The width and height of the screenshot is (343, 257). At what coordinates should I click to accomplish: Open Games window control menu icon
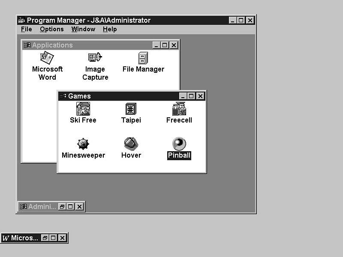point(63,96)
